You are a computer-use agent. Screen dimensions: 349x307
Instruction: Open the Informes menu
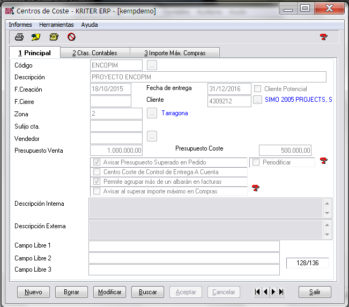pos(20,25)
